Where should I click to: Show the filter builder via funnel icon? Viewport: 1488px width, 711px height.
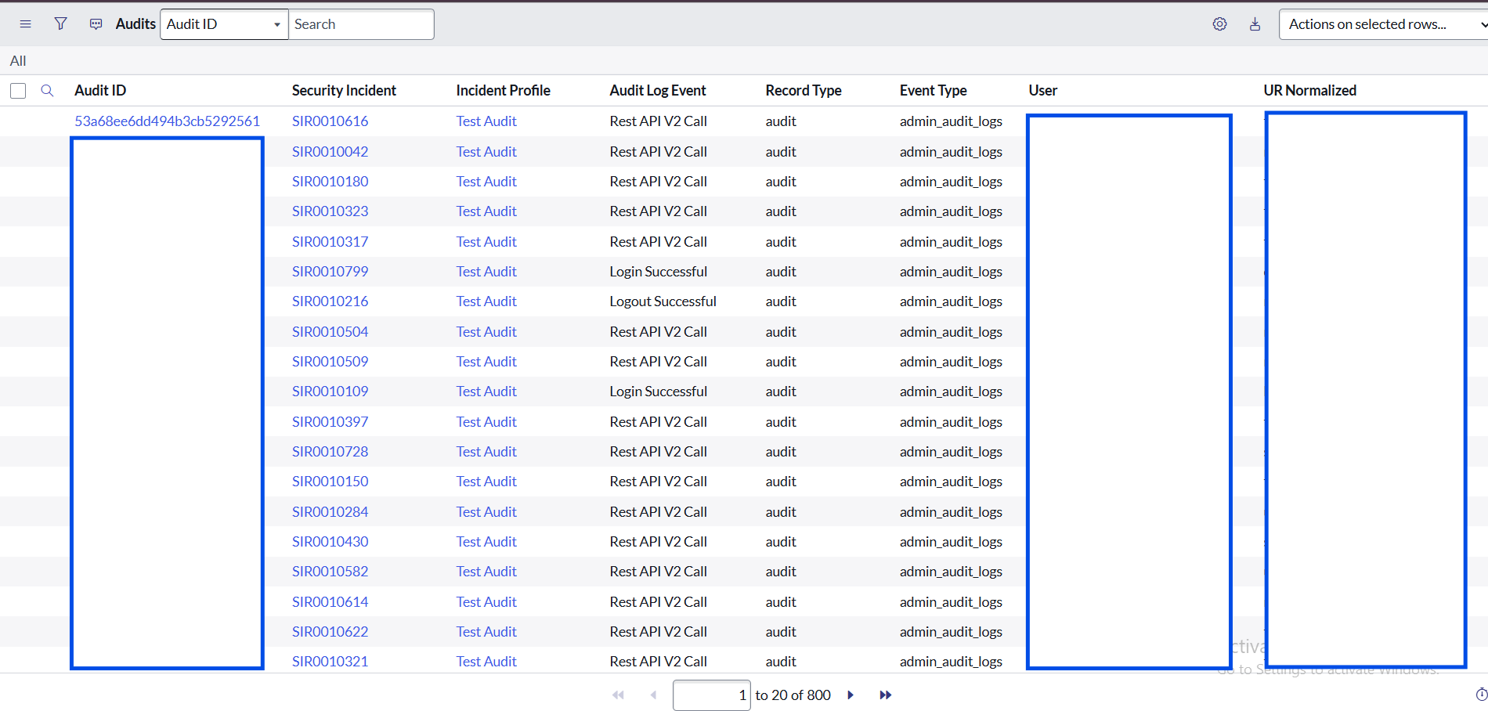(60, 24)
